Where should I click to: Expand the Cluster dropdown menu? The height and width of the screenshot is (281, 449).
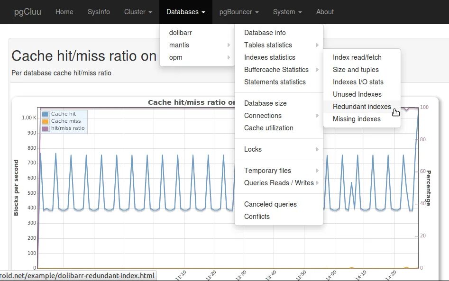tap(138, 12)
